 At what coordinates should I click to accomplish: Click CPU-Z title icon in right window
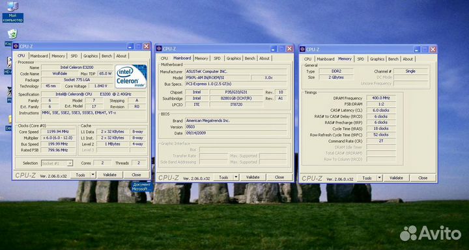302,49
